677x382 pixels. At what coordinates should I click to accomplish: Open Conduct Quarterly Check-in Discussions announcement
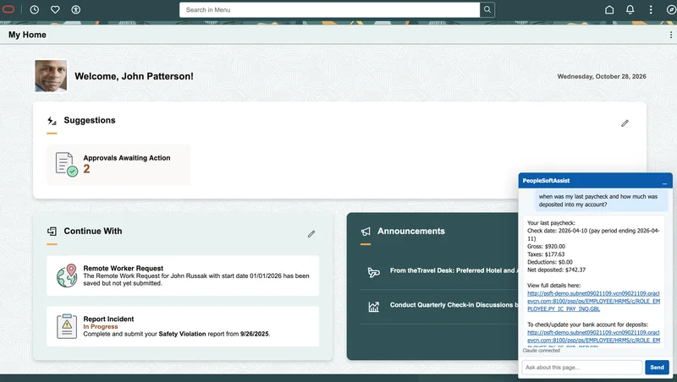(x=454, y=305)
